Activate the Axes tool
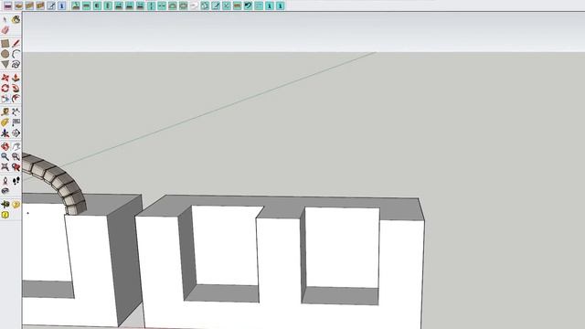This screenshot has height=329, width=585. [5, 133]
